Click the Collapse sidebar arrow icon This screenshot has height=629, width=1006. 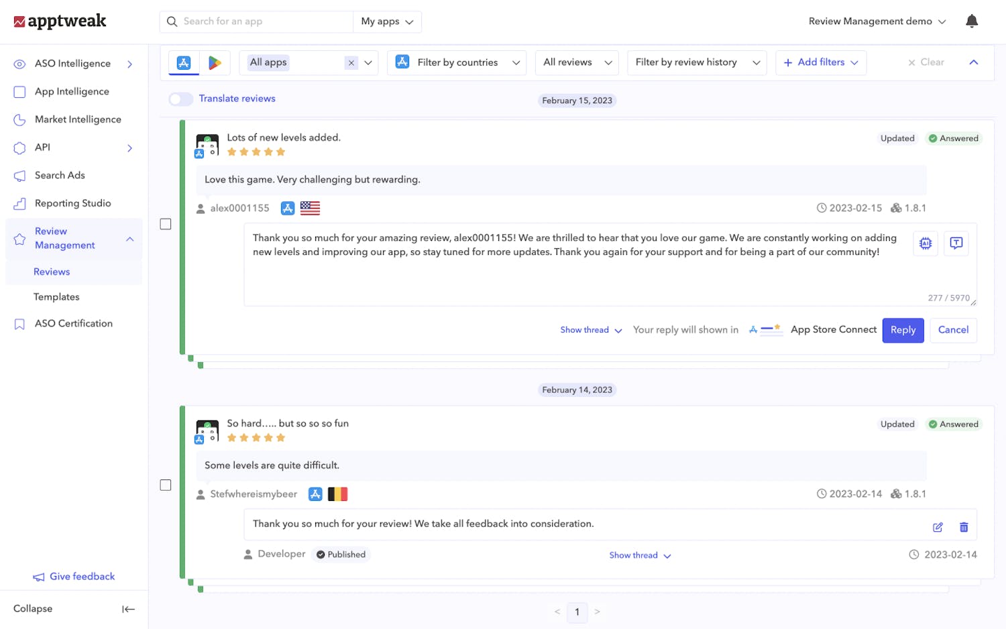tap(128, 609)
